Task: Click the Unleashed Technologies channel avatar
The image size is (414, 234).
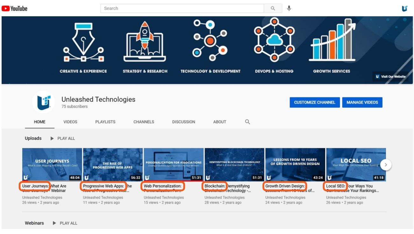Action: coord(44,102)
